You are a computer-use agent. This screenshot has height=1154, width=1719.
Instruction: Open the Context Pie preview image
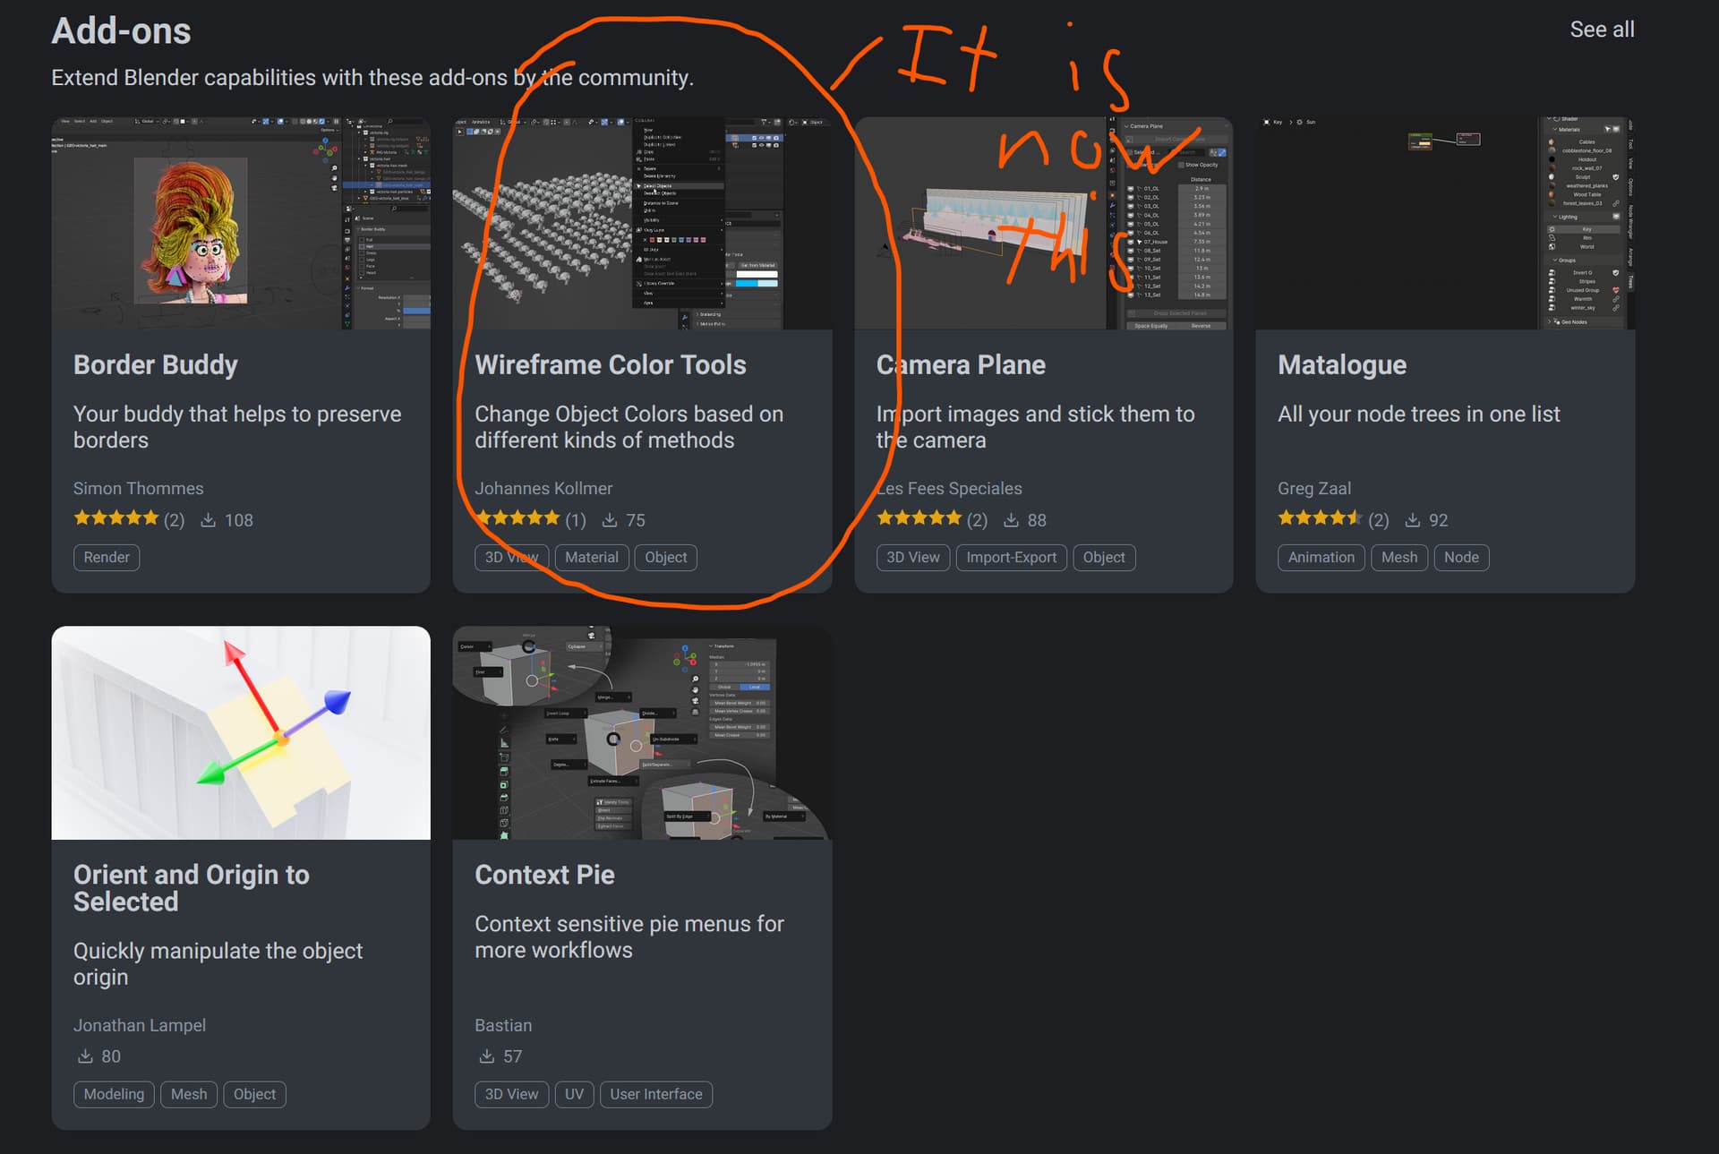642,732
